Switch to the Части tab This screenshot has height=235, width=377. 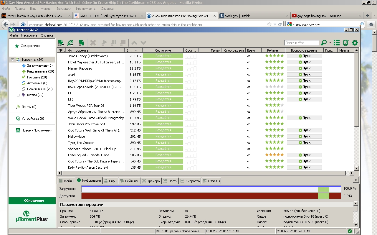[x=170, y=181]
